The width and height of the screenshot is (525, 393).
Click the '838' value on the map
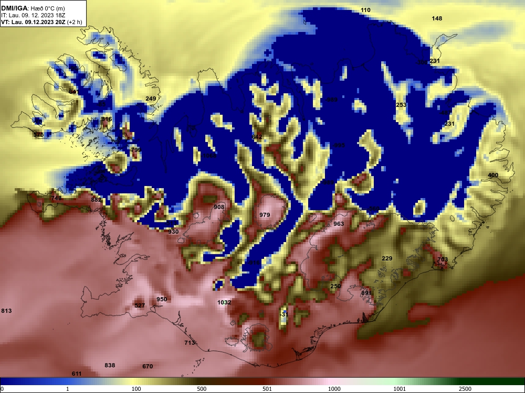[x=110, y=365]
